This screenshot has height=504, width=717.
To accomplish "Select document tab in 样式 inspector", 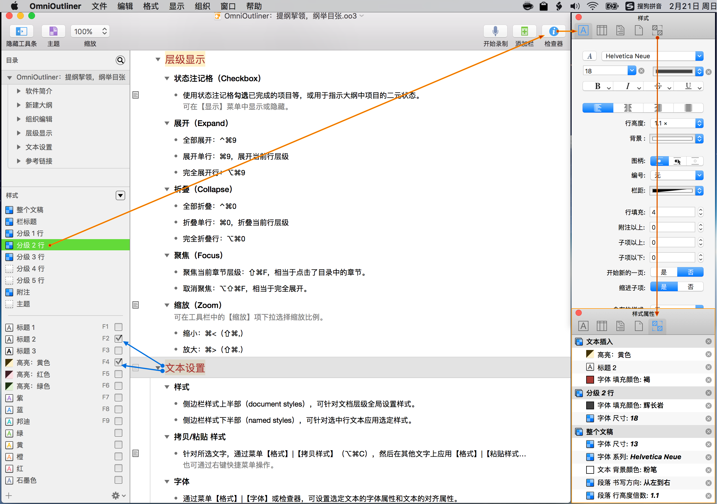I will tap(639, 30).
